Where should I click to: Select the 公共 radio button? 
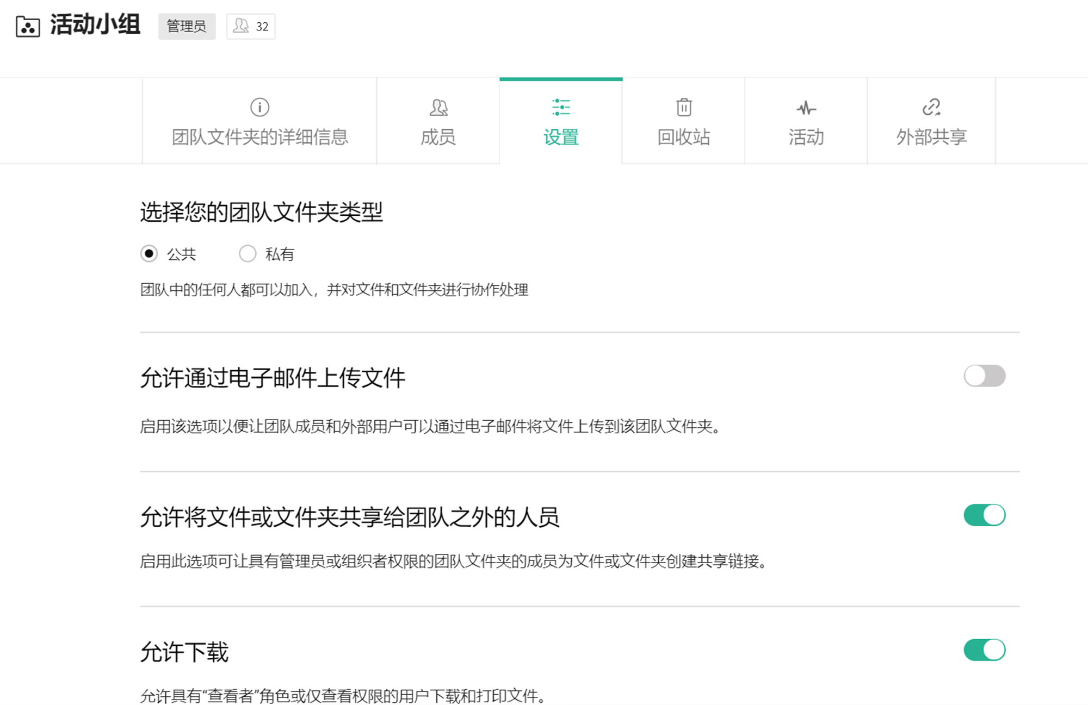coord(149,254)
